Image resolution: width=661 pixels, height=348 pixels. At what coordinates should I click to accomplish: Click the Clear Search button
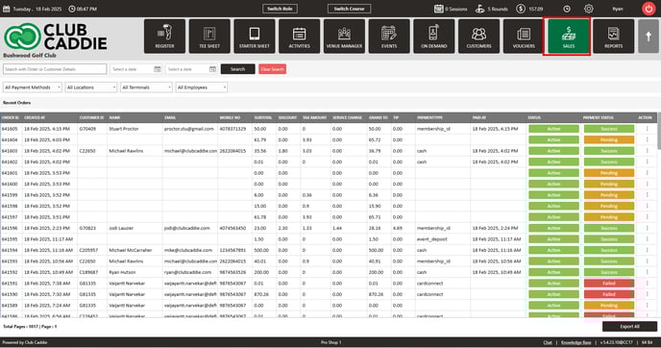[272, 69]
